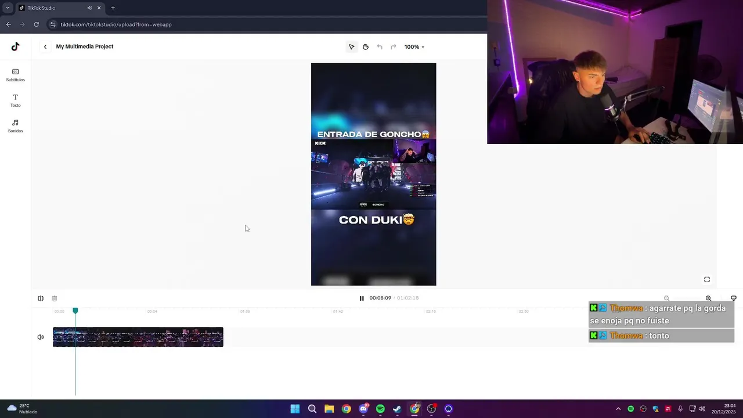The height and width of the screenshot is (418, 743).
Task: Redo the last edit
Action: [393, 46]
